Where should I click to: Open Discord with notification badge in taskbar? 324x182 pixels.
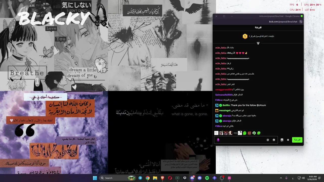[192, 178]
